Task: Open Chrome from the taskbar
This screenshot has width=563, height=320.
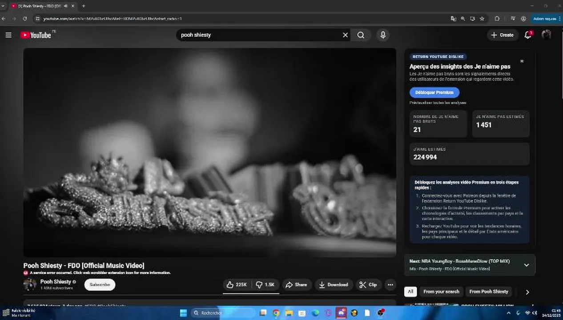Action: [276, 313]
